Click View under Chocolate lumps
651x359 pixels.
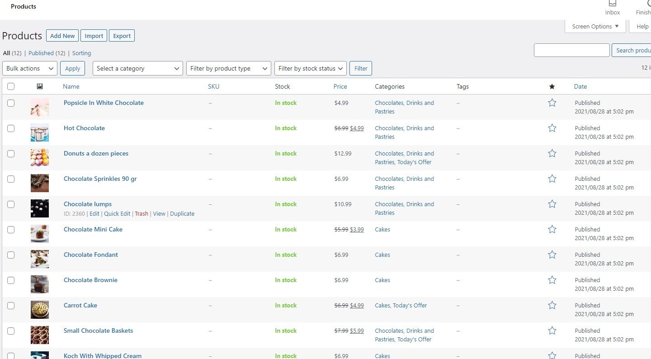click(159, 214)
